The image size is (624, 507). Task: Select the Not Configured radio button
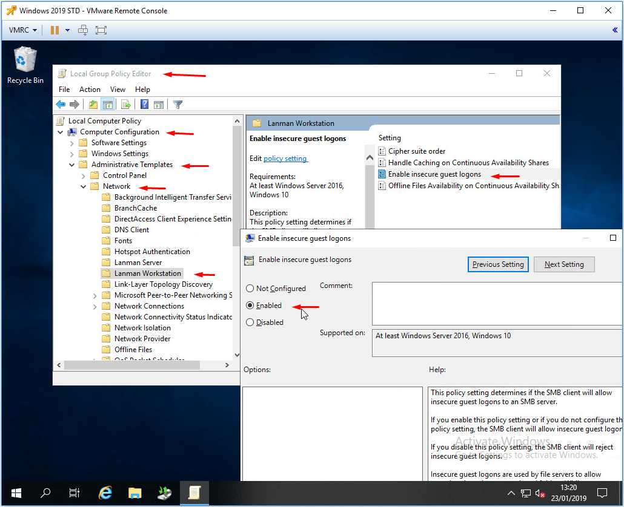pos(250,289)
